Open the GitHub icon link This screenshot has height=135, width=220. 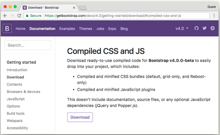coord(196,28)
